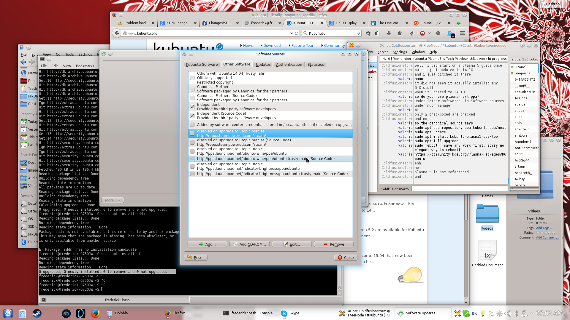Click the lightbulb tray icon
This screenshot has height=320, width=570.
tap(483, 313)
